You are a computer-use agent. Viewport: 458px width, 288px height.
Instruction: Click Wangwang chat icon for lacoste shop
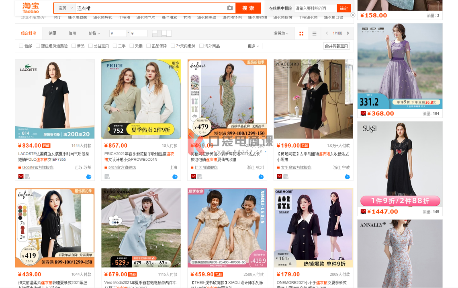(89, 176)
